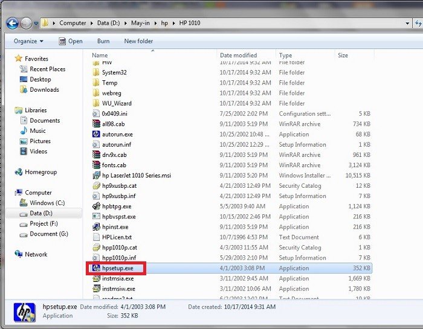Screen dimensions: 423x329
Task: Select the webreg folder icon
Action: point(96,93)
